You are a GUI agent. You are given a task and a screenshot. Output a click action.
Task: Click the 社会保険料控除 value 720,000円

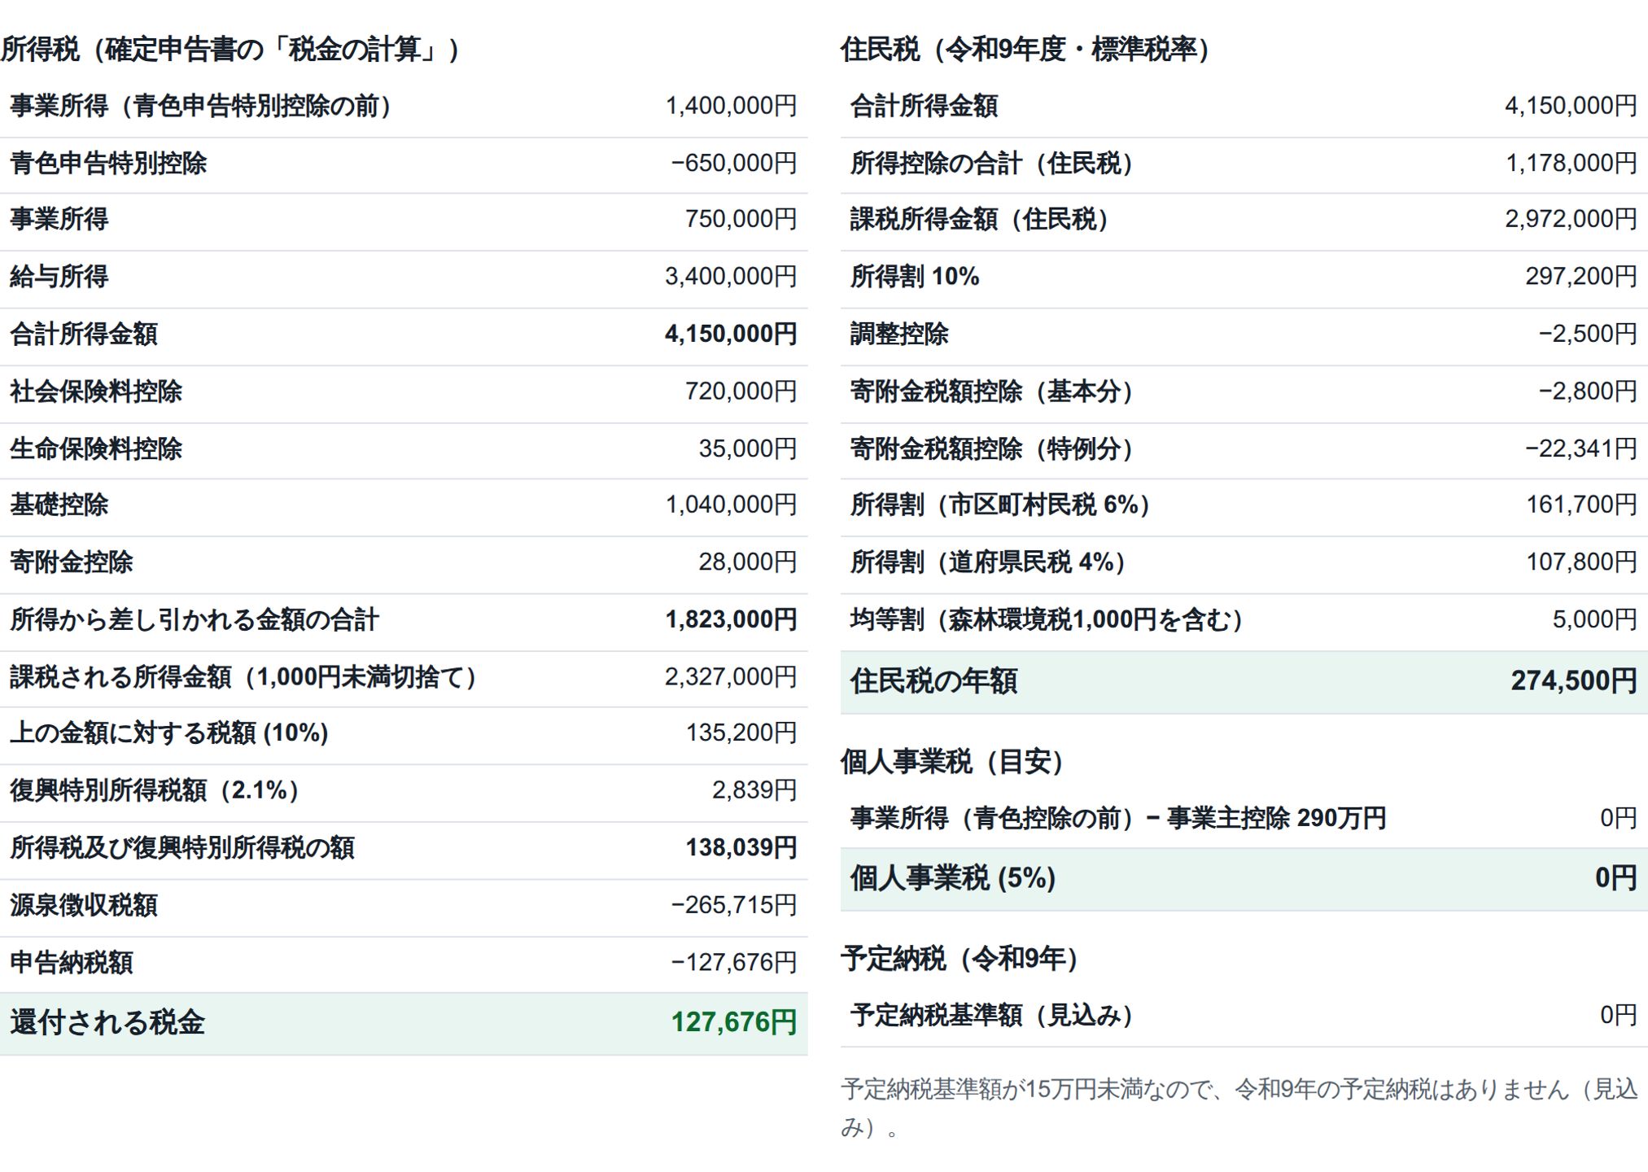coord(741,391)
